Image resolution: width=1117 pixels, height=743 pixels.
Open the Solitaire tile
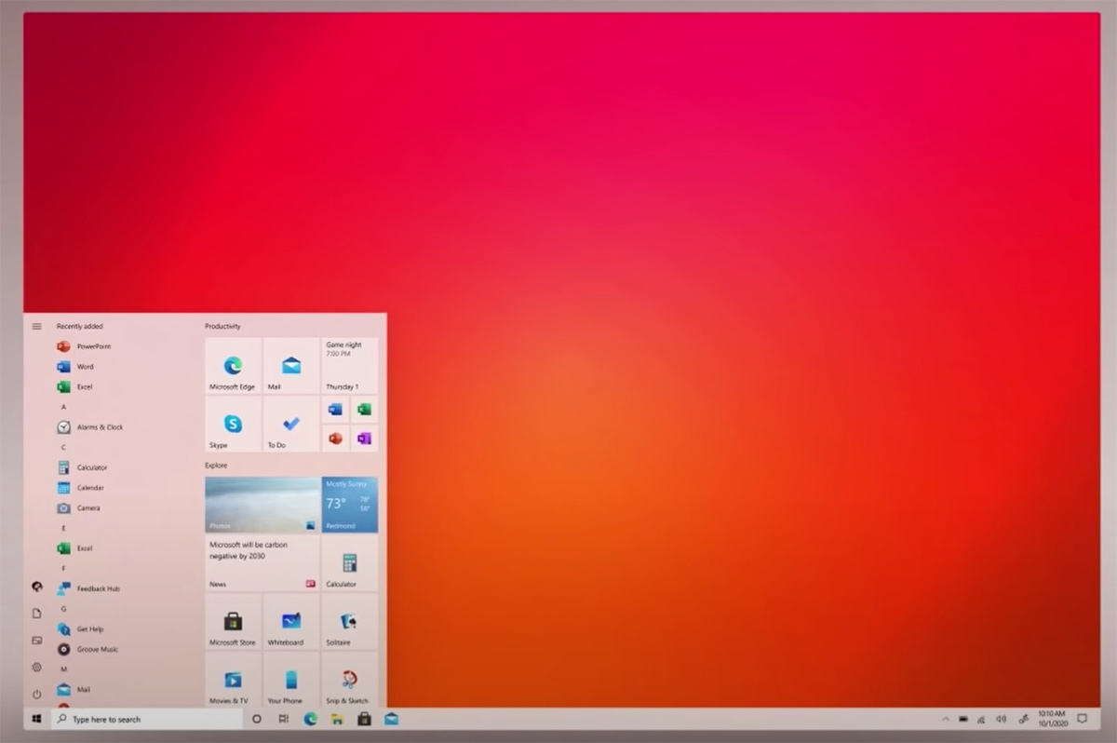(349, 622)
